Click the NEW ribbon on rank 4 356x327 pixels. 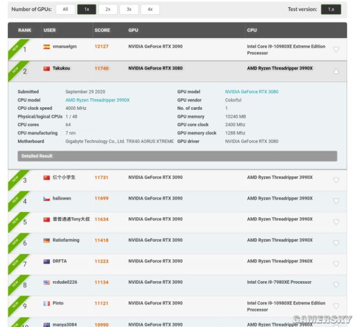[16, 200]
